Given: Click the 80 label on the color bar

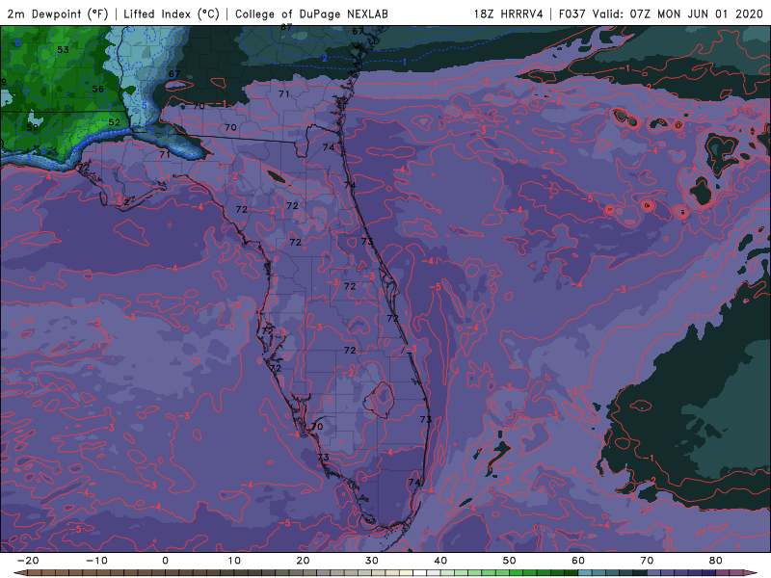Looking at the screenshot, I should pos(716,561).
